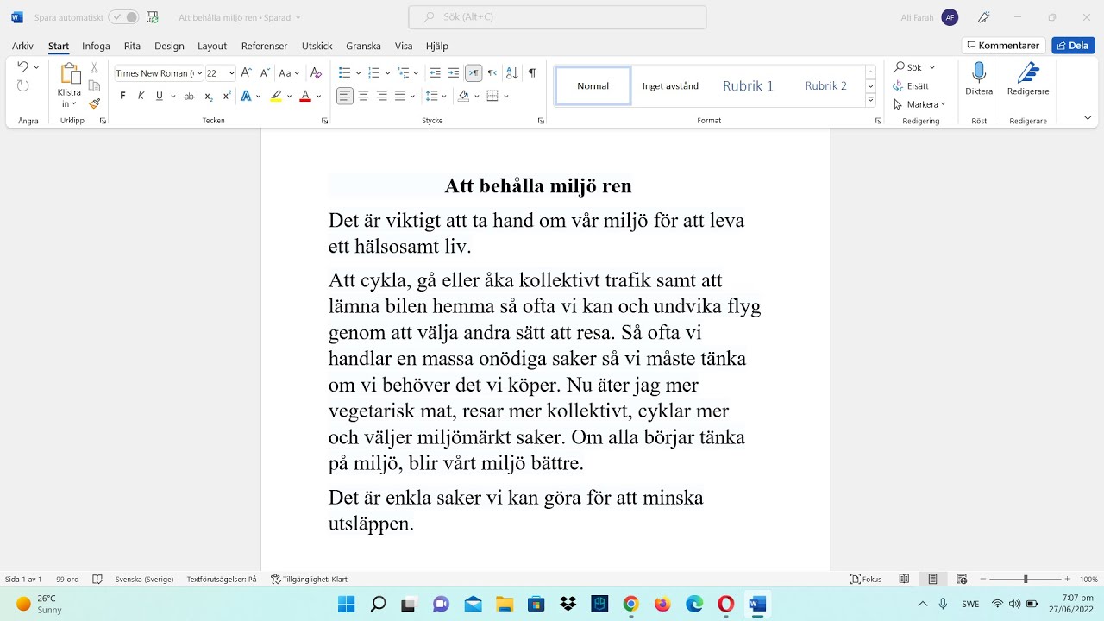
Task: Switch to reading mode view icon
Action: [904, 580]
